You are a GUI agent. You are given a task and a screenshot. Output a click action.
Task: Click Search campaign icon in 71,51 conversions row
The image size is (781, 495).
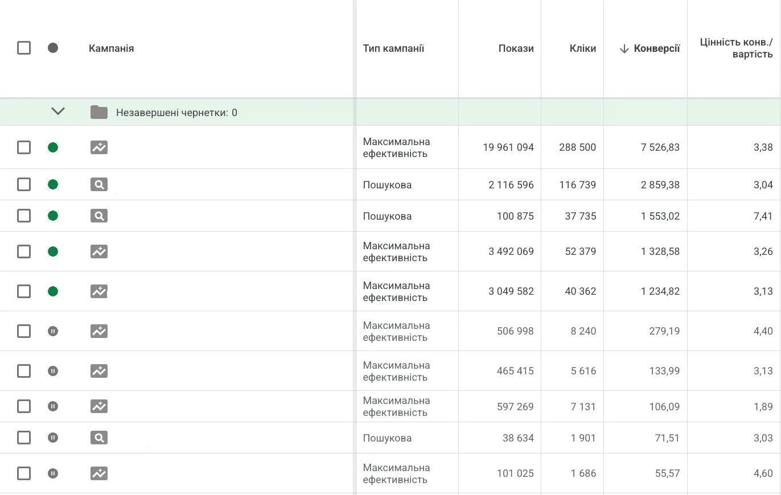coord(99,438)
